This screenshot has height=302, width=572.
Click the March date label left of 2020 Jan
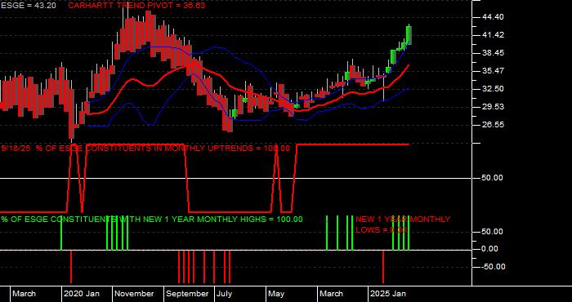(x=24, y=294)
